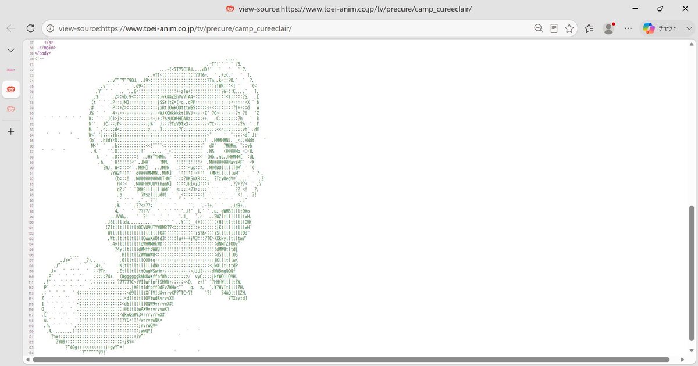The width and height of the screenshot is (698, 366).
Task: Switch to the faded pink bear vertical tab
Action: pyautogui.click(x=10, y=109)
